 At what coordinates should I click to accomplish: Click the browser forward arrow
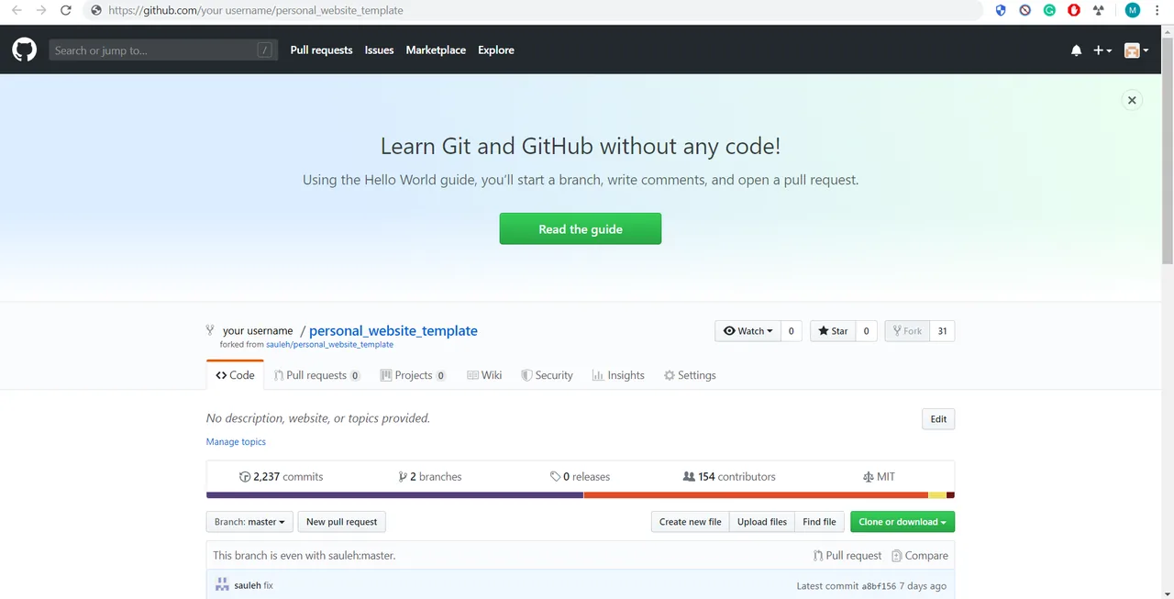pos(40,10)
